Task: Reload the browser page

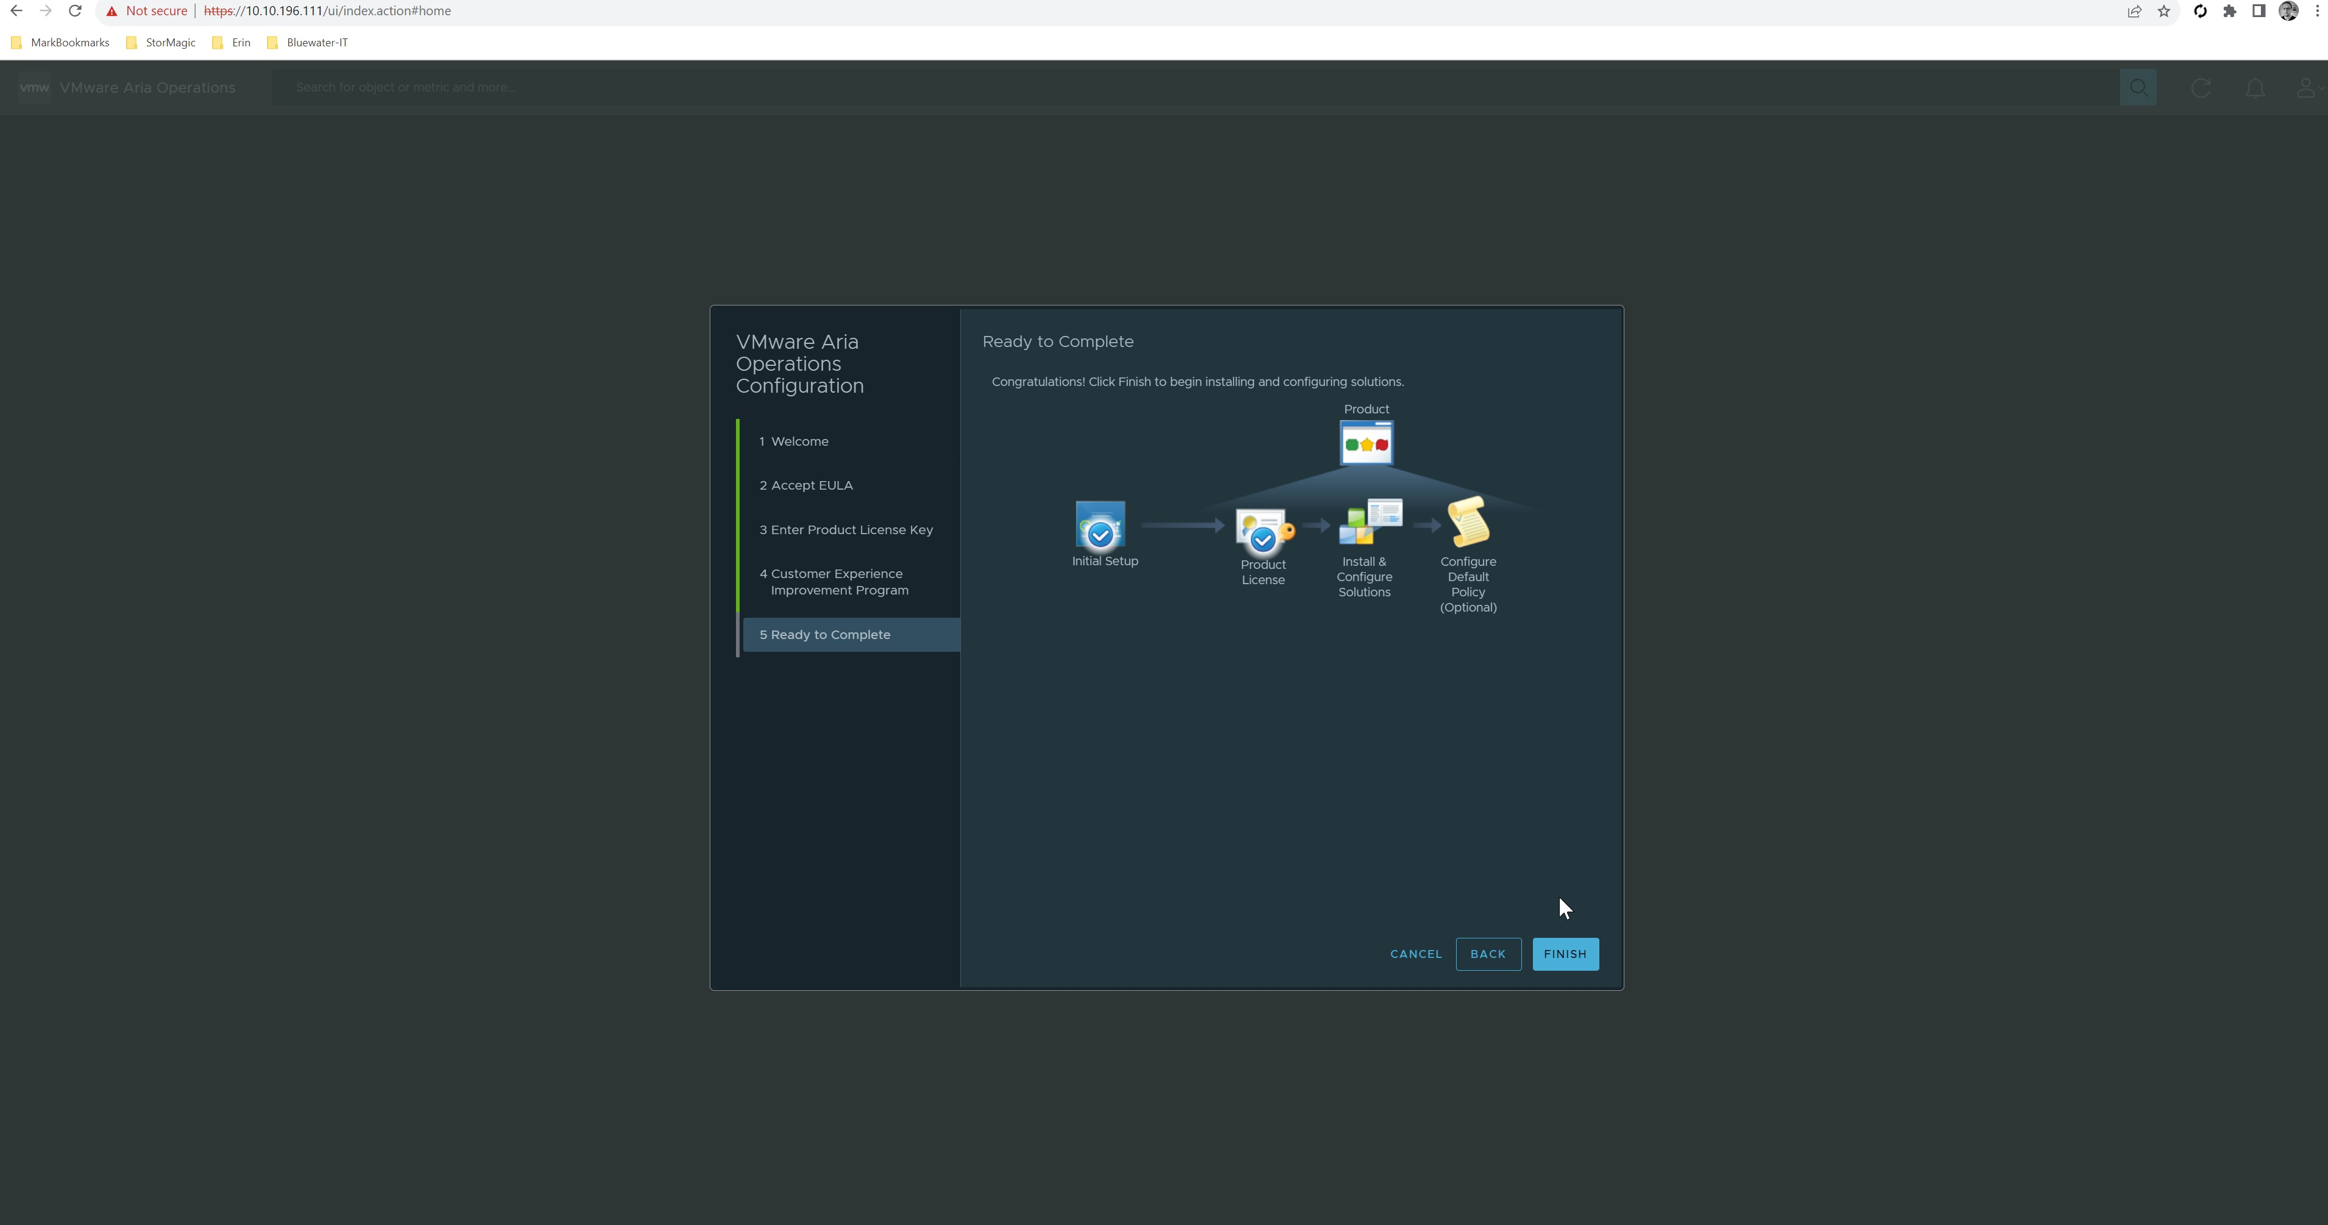Action: click(75, 11)
